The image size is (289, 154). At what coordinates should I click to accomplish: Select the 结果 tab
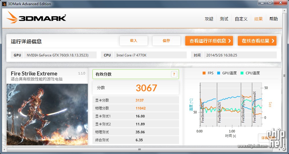[259, 19]
